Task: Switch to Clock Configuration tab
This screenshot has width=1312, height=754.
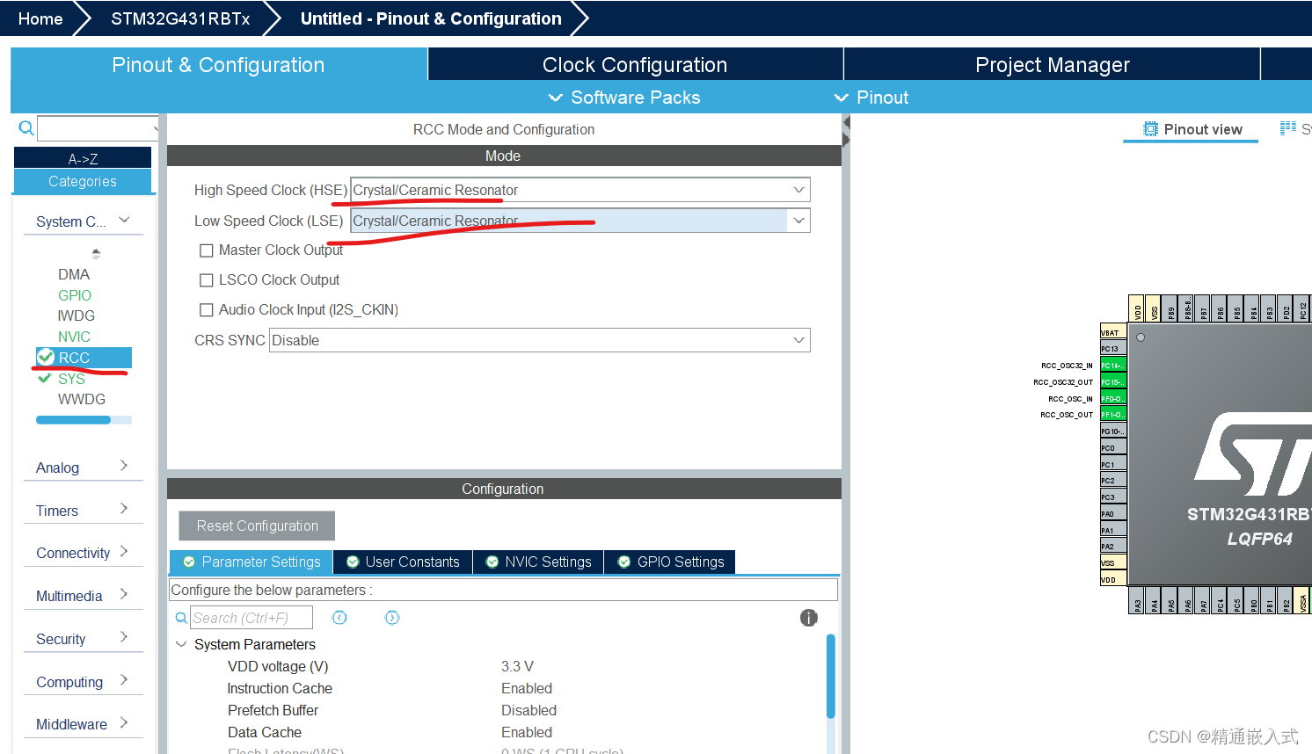Action: click(635, 65)
